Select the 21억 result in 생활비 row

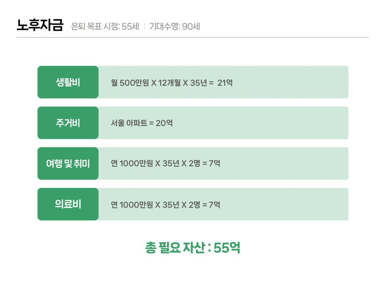(x=225, y=82)
